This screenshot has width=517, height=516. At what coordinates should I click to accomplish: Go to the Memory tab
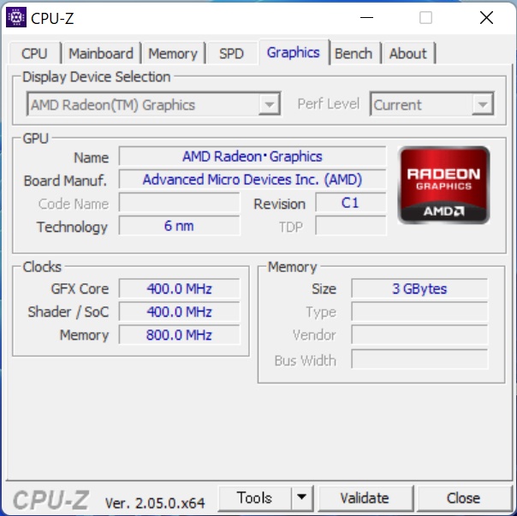173,53
